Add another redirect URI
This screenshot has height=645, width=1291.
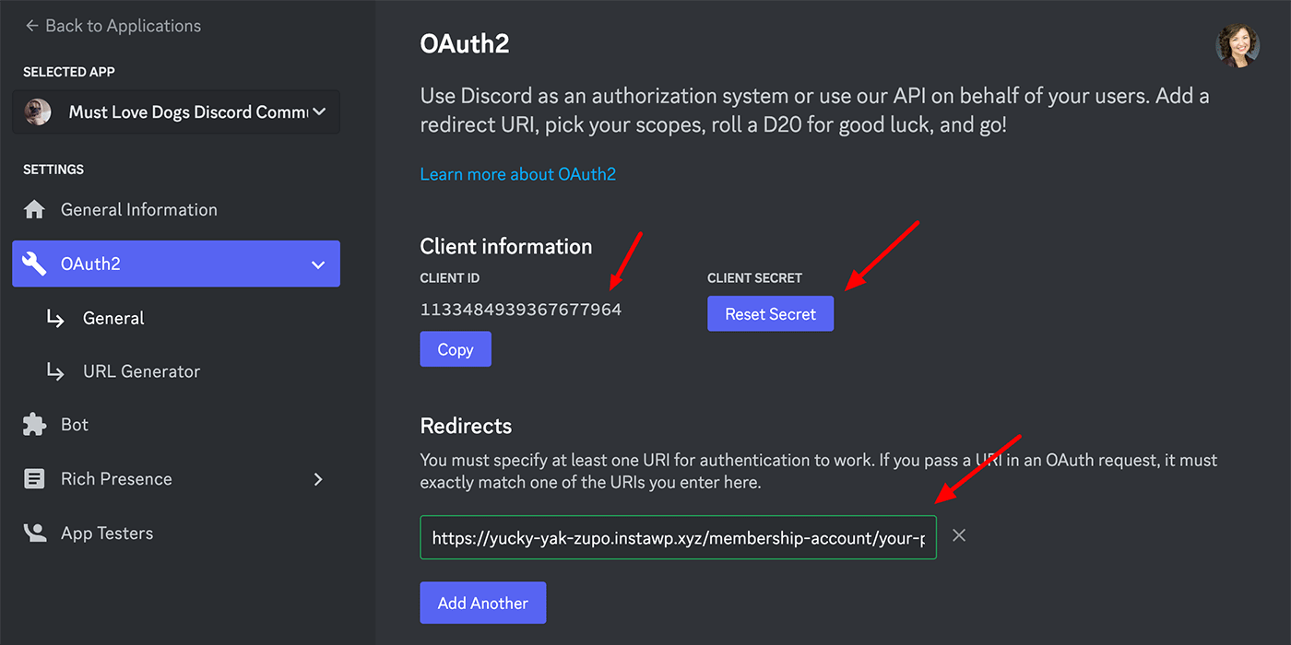482,603
